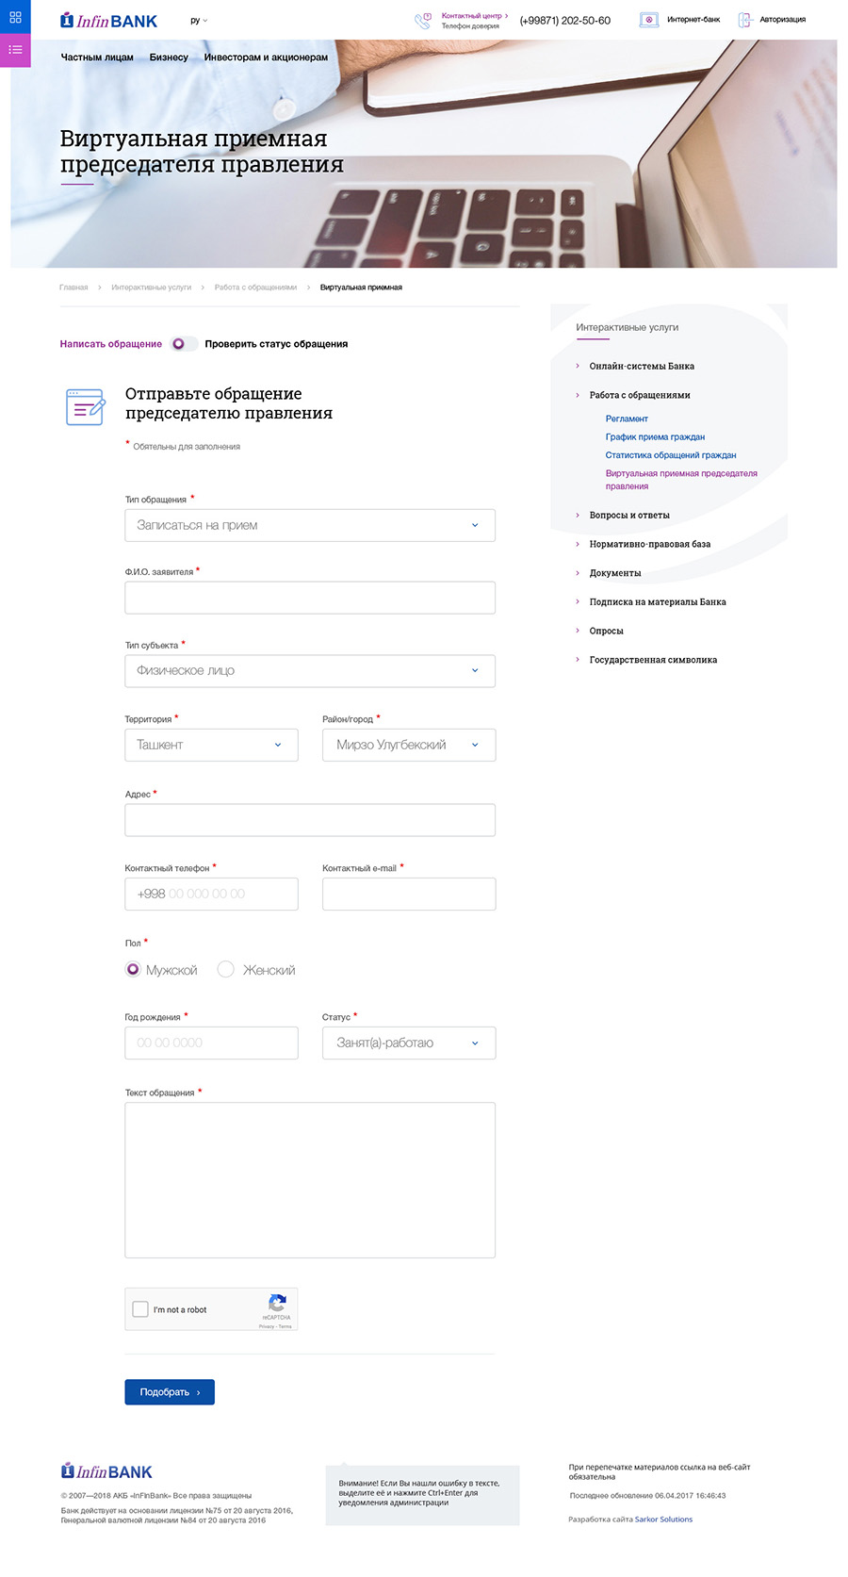Expand the Статус dropdown
The width and height of the screenshot is (848, 1577).
tap(409, 1043)
